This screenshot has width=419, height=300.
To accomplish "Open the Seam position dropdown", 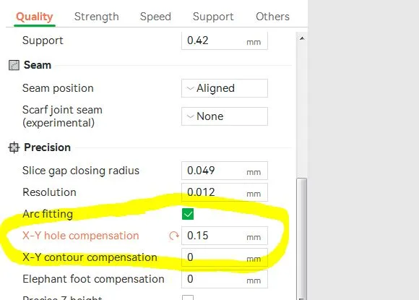I will click(225, 88).
